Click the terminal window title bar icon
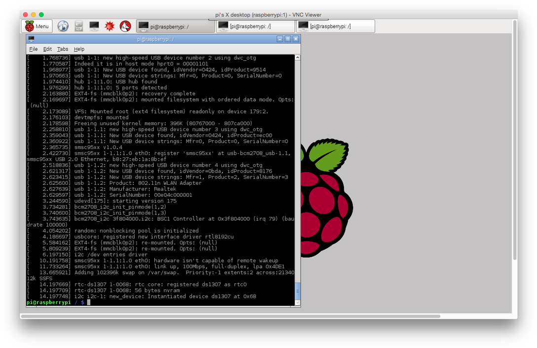Screen dimensions: 537x348 (x=31, y=38)
